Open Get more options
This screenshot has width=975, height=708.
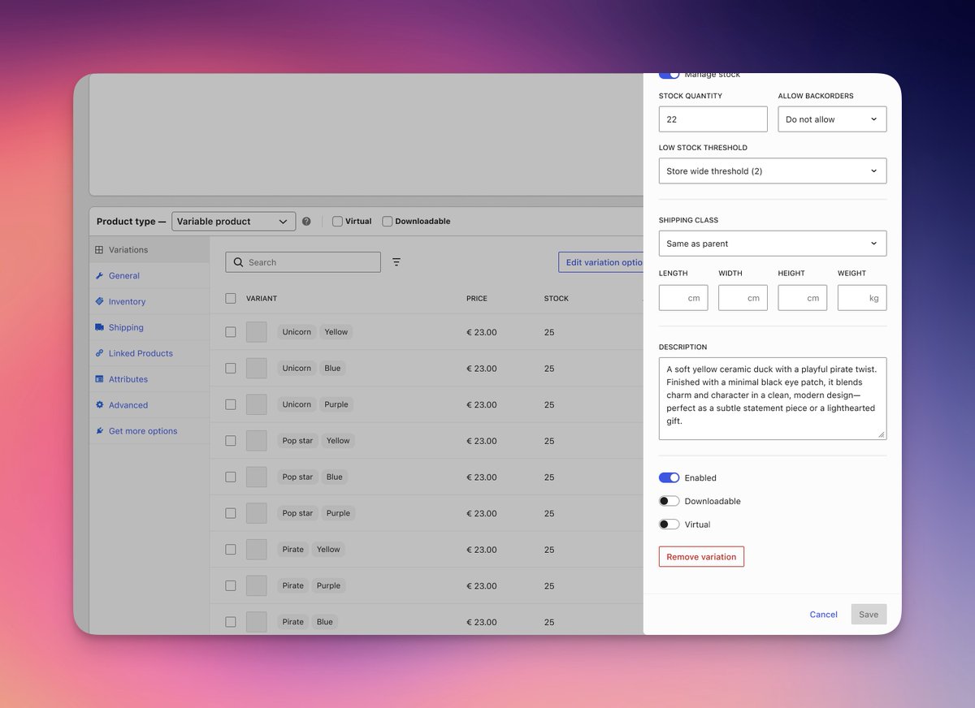149,431
